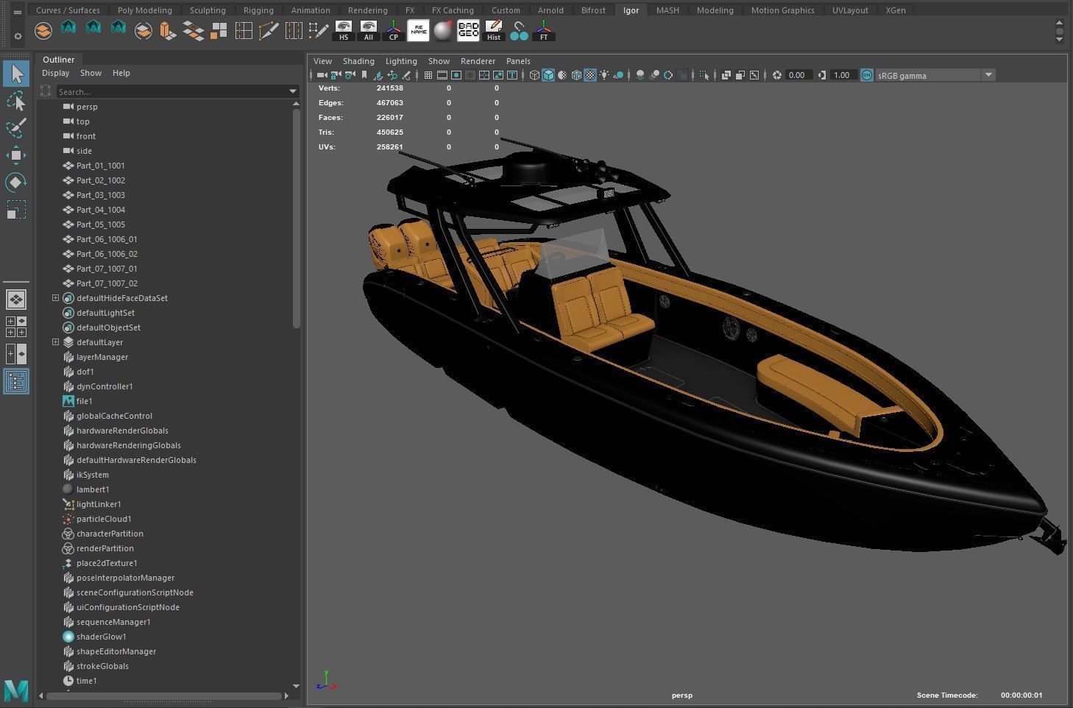Toggle use all lights bulb icon
Viewport: 1073px width, 708px height.
click(x=604, y=75)
